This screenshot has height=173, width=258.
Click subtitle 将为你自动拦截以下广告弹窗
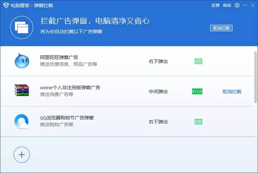pyautogui.click(x=71, y=31)
